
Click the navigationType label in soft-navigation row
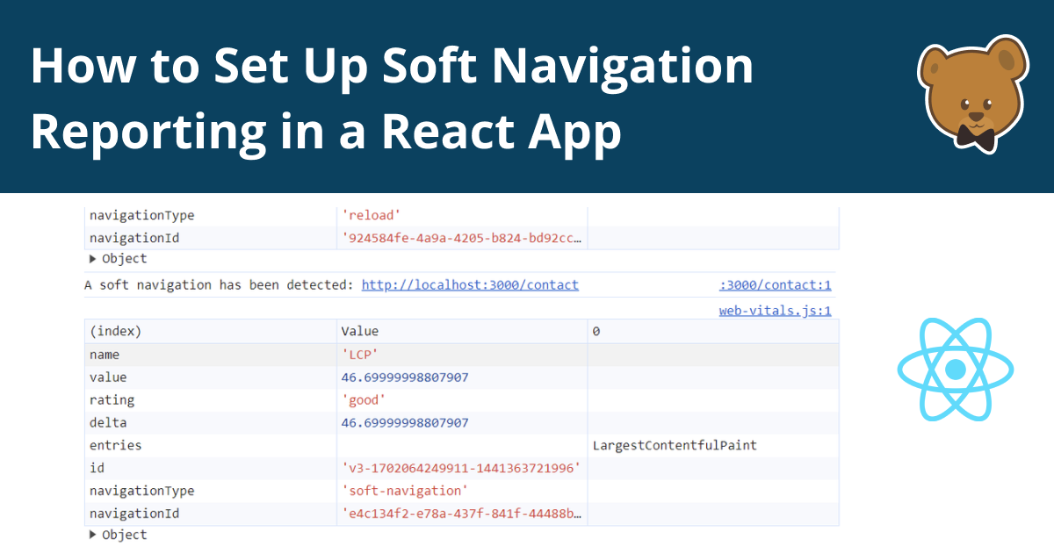click(x=141, y=491)
